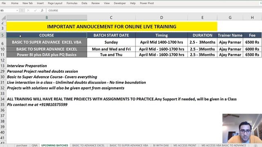Open the Formulas ribbon tab

tap(72, 3)
